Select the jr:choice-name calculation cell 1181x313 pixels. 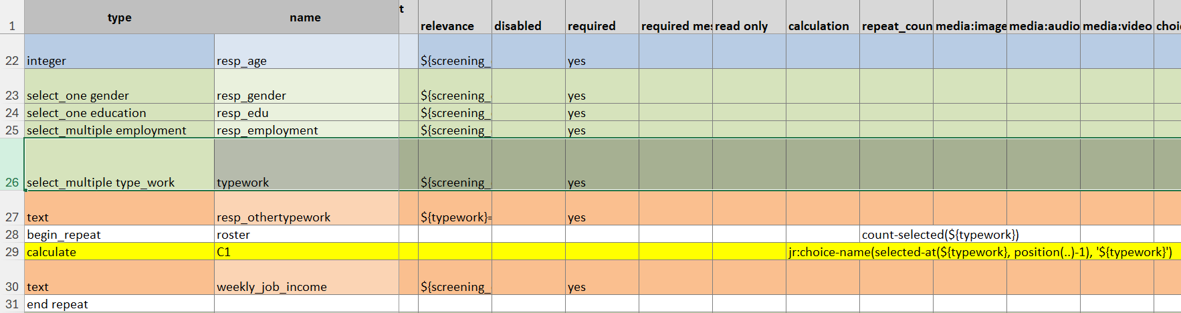(980, 251)
